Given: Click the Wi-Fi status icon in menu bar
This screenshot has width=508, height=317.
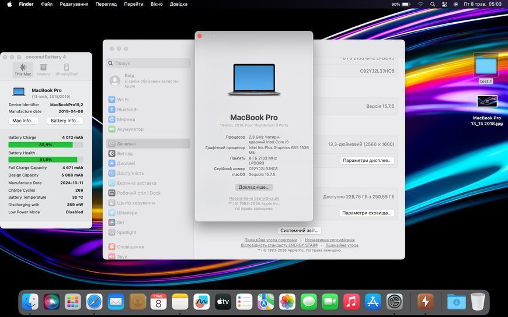Looking at the screenshot, I should pos(420,4).
